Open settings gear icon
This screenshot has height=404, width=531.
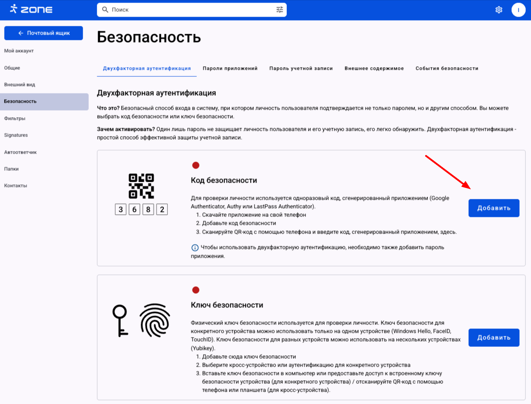pos(498,10)
